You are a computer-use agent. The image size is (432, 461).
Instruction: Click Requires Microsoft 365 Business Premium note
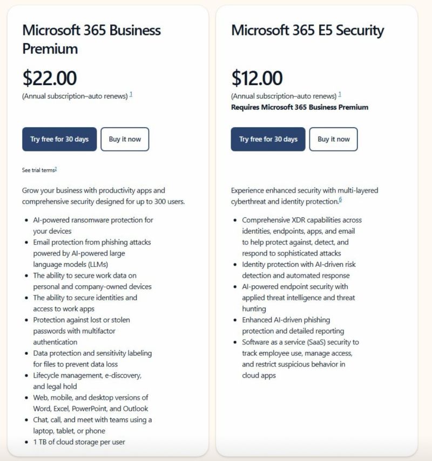[300, 107]
